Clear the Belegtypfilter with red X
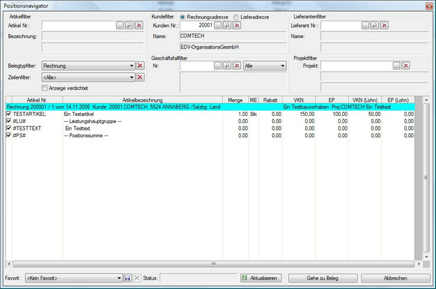The image size is (436, 289). [140, 66]
